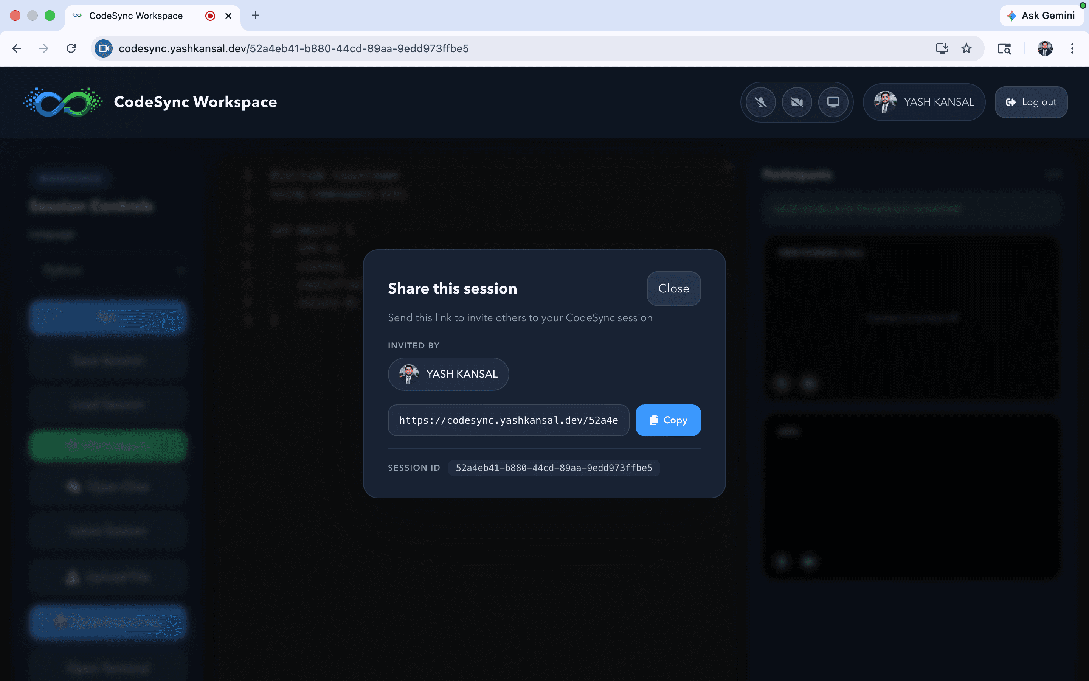The height and width of the screenshot is (681, 1089).
Task: Open the YASH KANSAL profile chip in header
Action: click(924, 102)
